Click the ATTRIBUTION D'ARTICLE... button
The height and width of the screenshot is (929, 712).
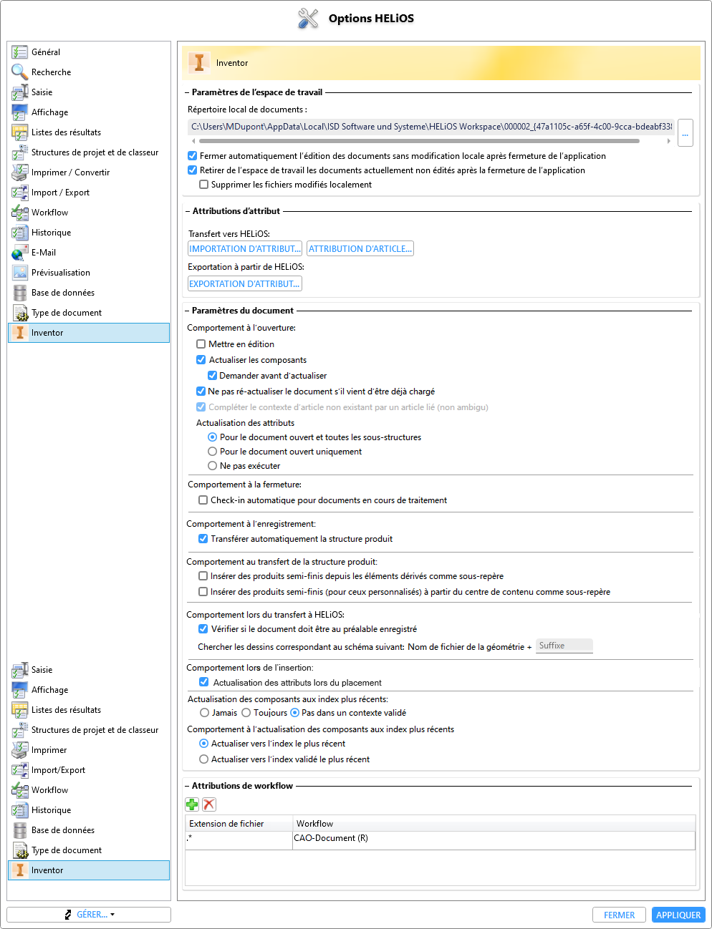(x=360, y=249)
